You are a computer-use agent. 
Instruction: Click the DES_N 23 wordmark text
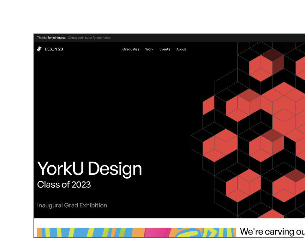[54, 49]
